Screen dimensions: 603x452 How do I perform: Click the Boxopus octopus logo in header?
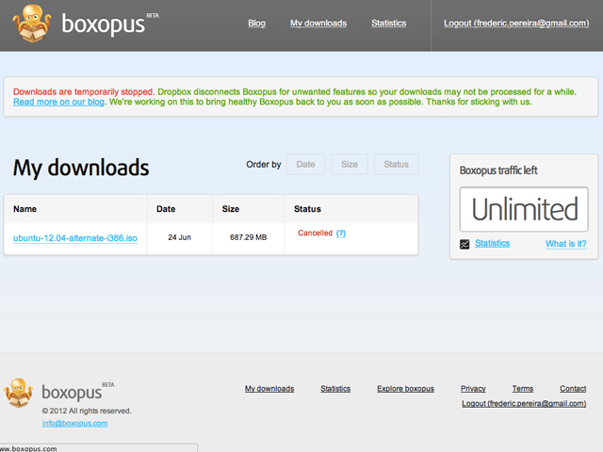click(x=32, y=24)
